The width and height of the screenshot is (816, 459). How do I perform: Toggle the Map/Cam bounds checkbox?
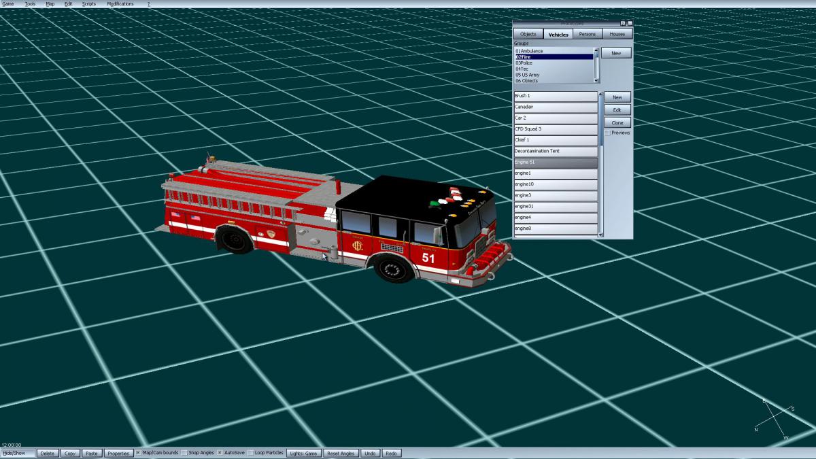tap(138, 453)
